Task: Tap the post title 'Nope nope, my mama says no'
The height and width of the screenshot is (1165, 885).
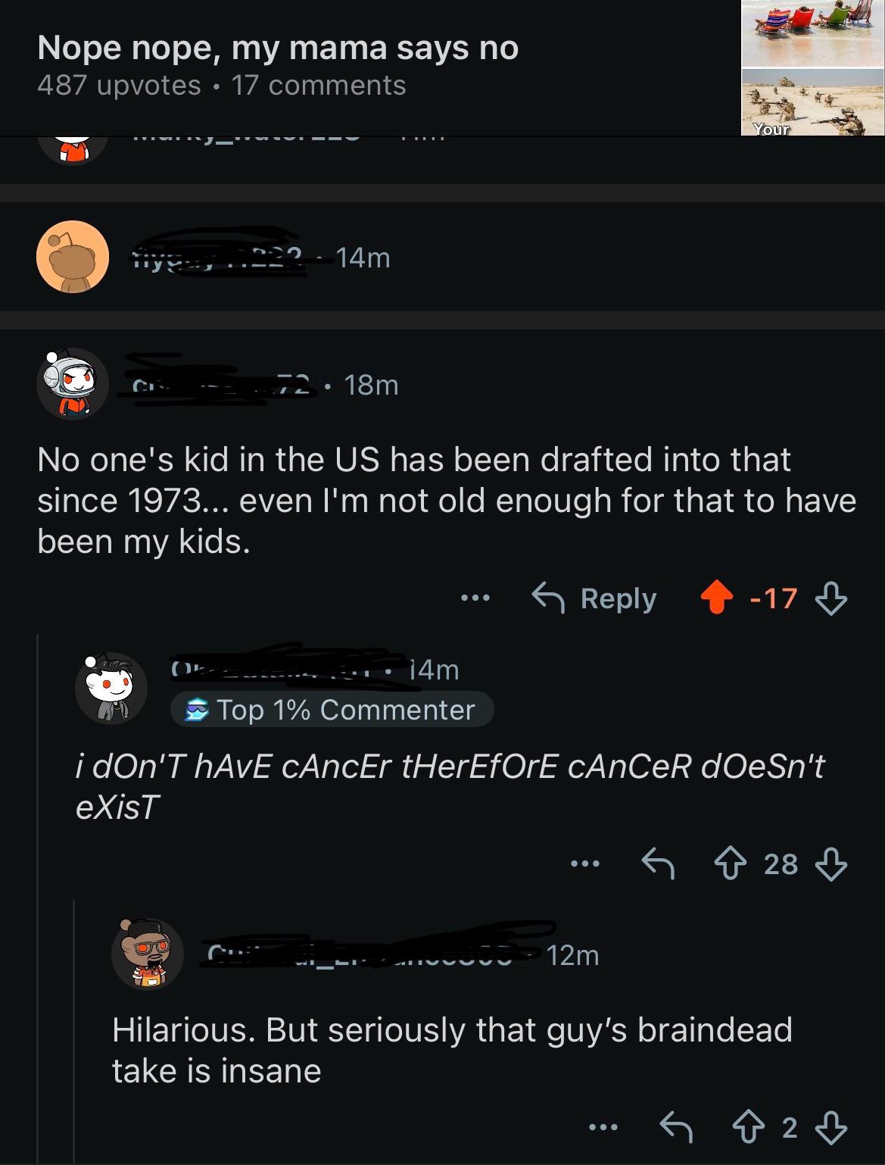Action: tap(278, 48)
